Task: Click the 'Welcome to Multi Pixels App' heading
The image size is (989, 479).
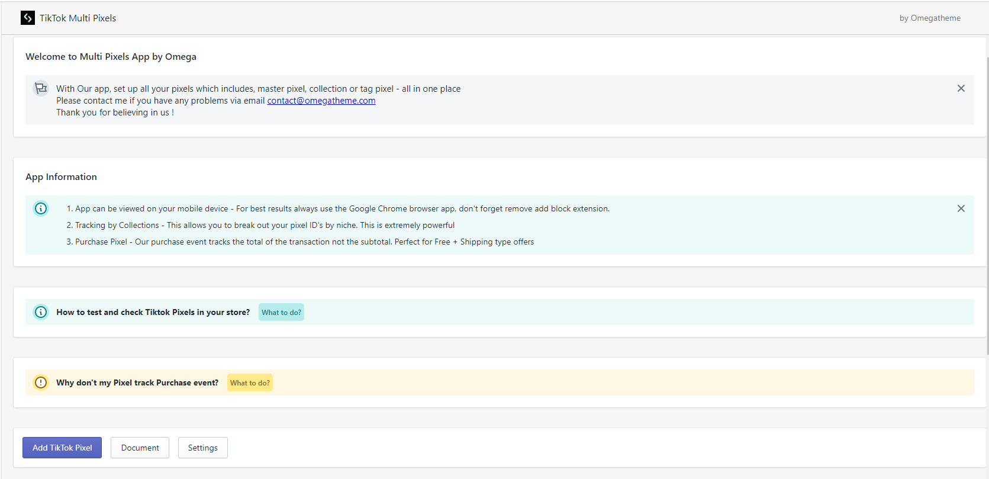Action: click(x=111, y=57)
